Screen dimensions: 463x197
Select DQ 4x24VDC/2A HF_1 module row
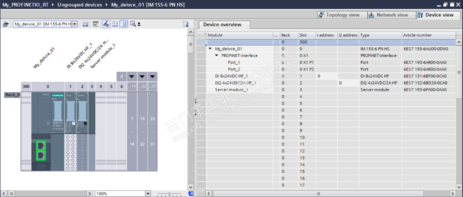tap(330, 83)
